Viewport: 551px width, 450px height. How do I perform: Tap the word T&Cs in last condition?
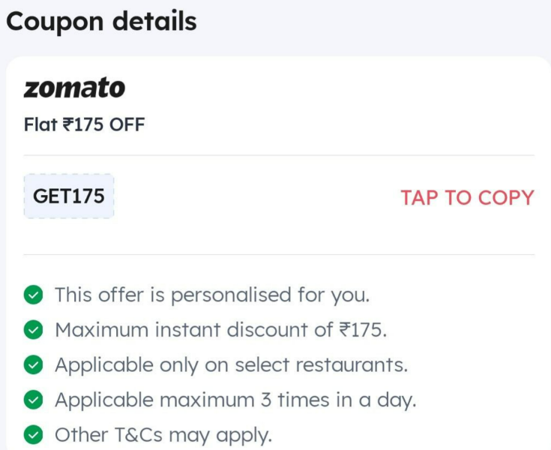[x=139, y=435]
